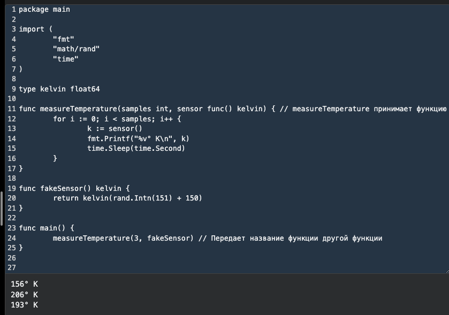
Task: Click the rand.Intn(151) return statement
Action: tap(127, 198)
